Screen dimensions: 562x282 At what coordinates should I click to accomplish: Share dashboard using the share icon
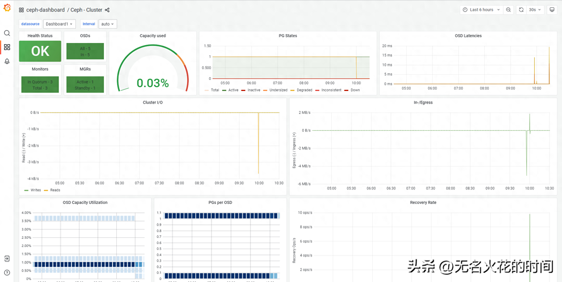[107, 10]
